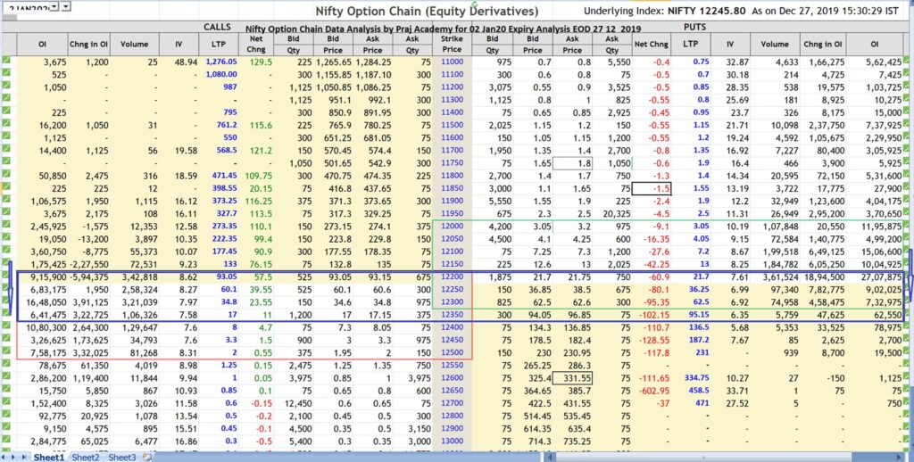914x462 pixels.
Task: Click the green chart icon on the 11500 calls row
Action: coord(6,126)
